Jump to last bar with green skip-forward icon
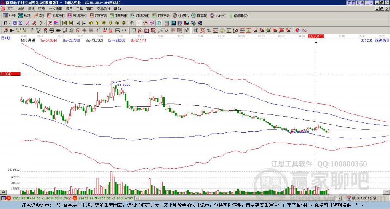Viewport: 390px width, 209px height. [x=71, y=23]
